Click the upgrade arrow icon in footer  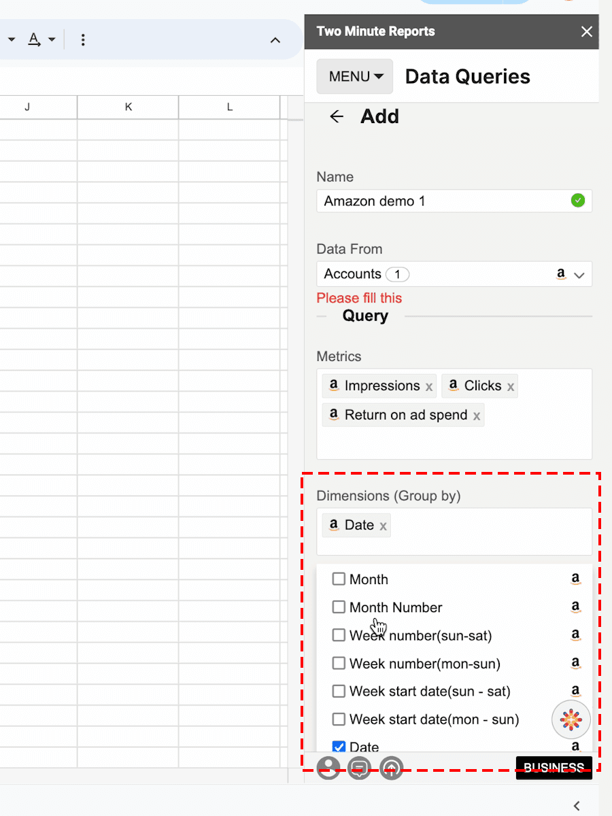[392, 768]
